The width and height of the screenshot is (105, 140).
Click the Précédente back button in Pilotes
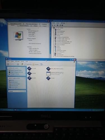[x=11, y=64]
